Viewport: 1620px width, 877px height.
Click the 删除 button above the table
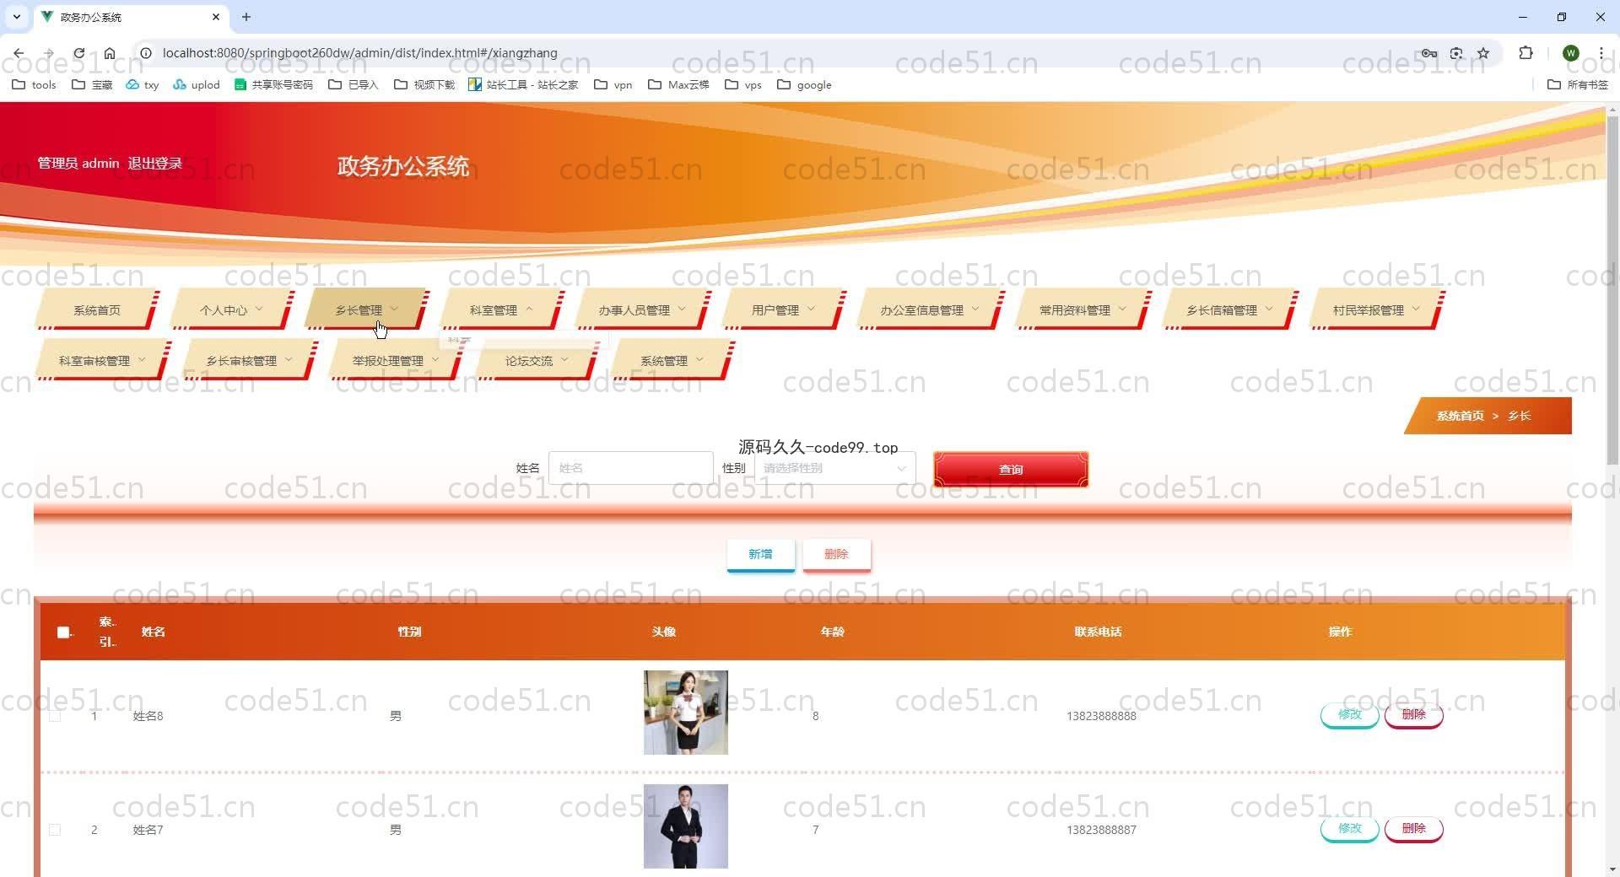pos(836,555)
